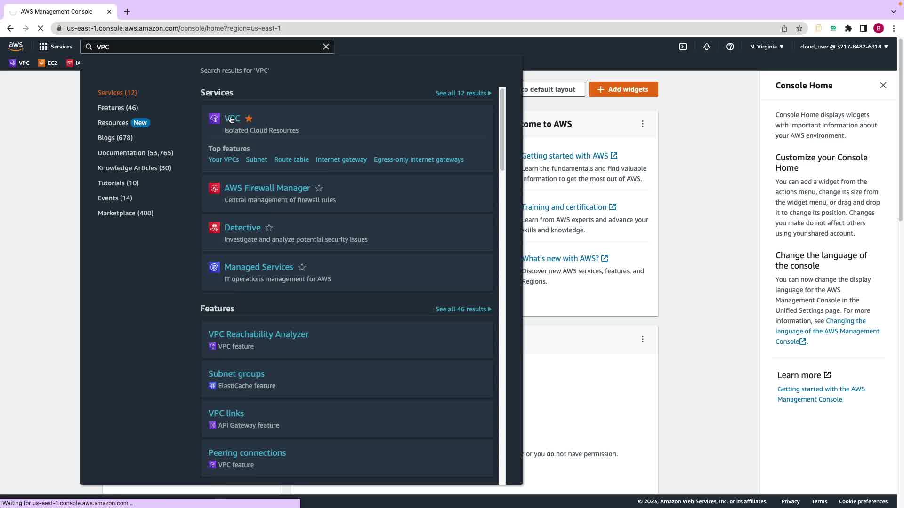Open the Internet gateway feature link
Screen dimensions: 904x508
coord(341,159)
